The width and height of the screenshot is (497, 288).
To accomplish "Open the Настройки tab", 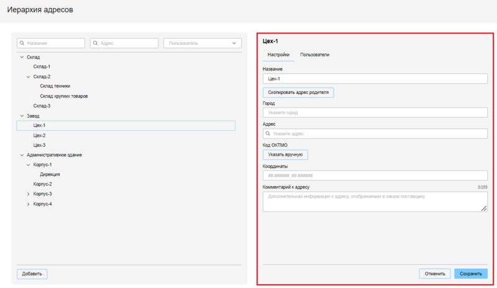I will click(x=278, y=55).
